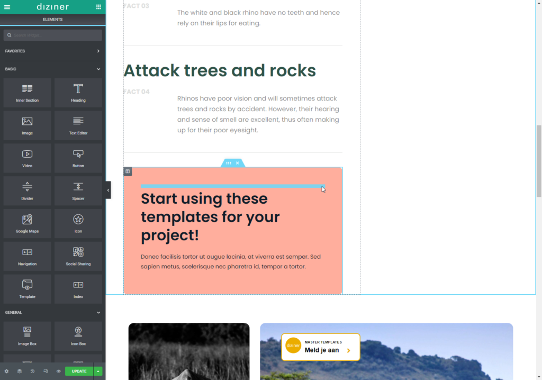Click the Meld je aan link

tap(321, 350)
